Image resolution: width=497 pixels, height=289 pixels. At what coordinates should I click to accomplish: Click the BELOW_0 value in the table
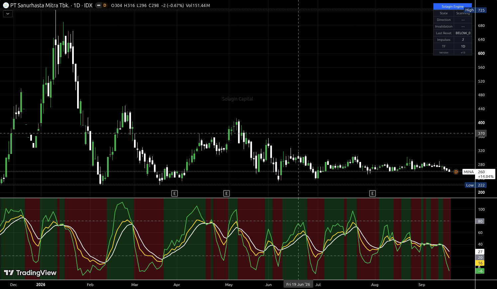(463, 33)
